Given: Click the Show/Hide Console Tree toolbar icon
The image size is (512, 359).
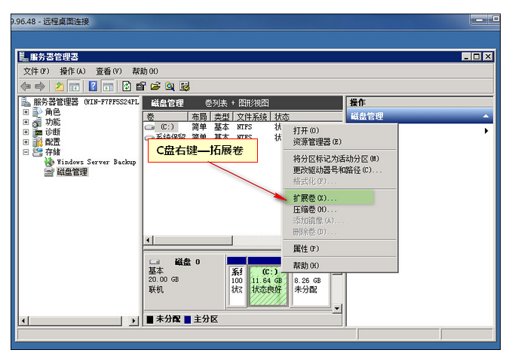Looking at the screenshot, I should 75,86.
